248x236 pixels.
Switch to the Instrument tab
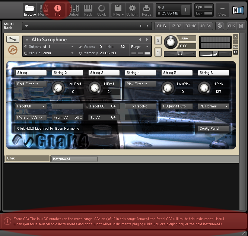click(74, 159)
